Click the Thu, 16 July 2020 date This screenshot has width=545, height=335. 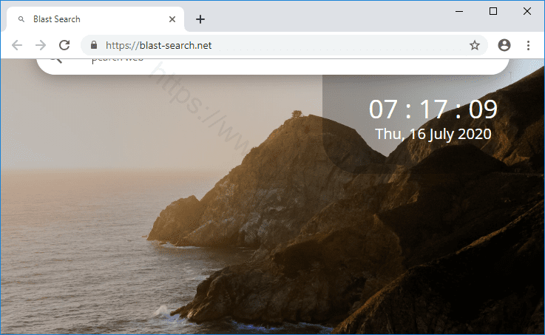[433, 135]
